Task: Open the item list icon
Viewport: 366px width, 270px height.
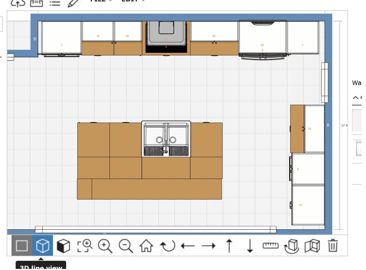Action: tap(55, 3)
